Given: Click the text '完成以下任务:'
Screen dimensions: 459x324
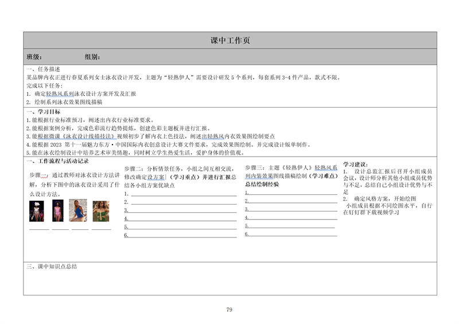Looking at the screenshot, I should (45, 85).
